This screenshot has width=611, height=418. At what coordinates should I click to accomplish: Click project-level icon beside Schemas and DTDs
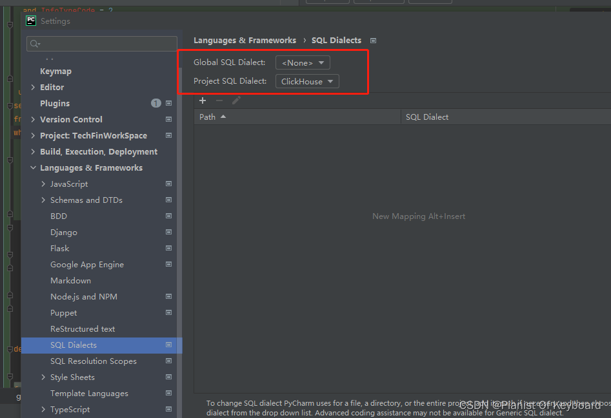169,200
